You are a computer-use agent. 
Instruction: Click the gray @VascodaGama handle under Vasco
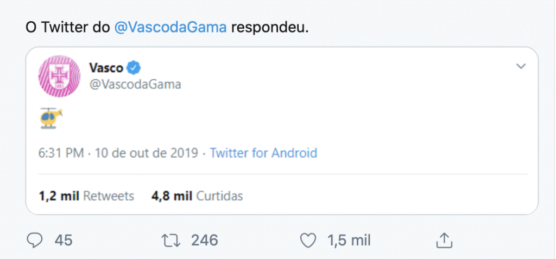click(135, 85)
